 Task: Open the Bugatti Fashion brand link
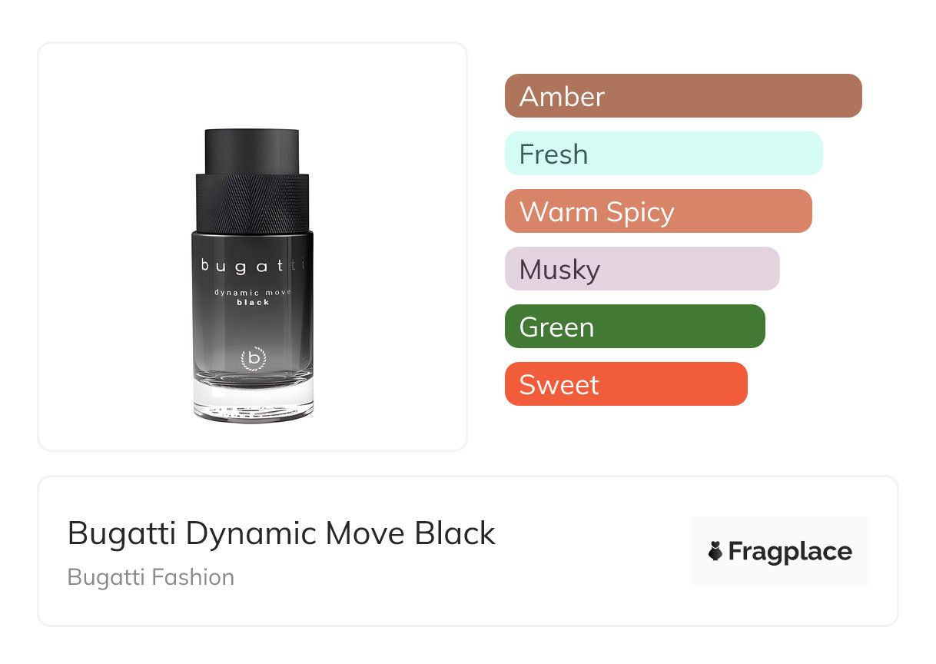pos(151,577)
